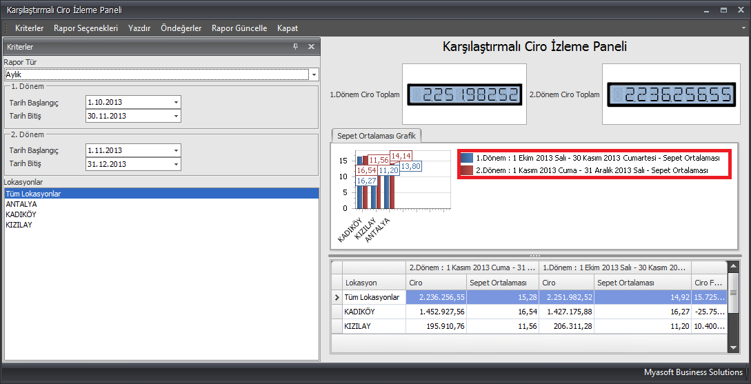The width and height of the screenshot is (751, 384).
Task: Open the Öndeğerler menu item
Action: [181, 28]
